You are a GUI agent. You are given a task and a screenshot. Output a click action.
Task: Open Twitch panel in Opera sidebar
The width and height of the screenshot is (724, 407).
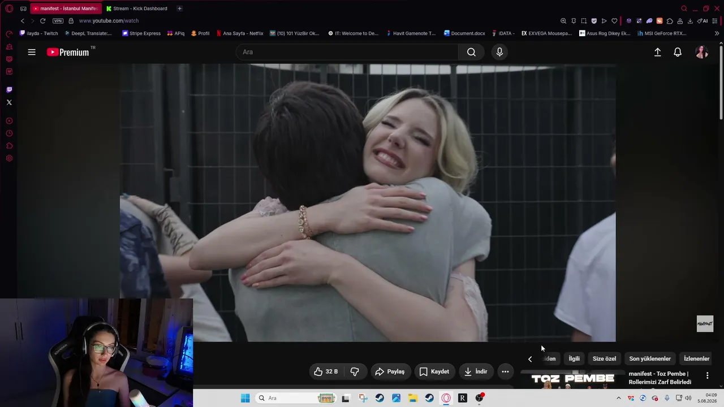[9, 90]
